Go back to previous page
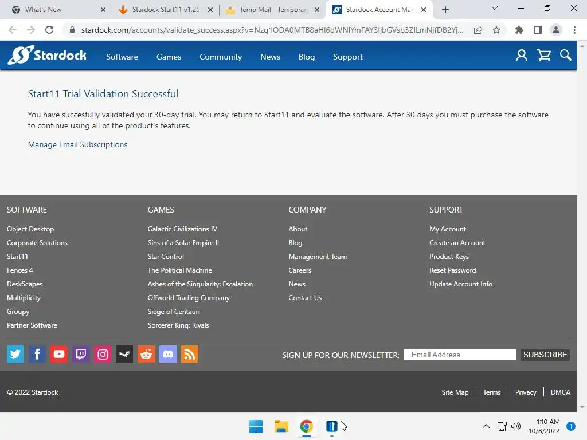This screenshot has width=587, height=440. click(13, 30)
